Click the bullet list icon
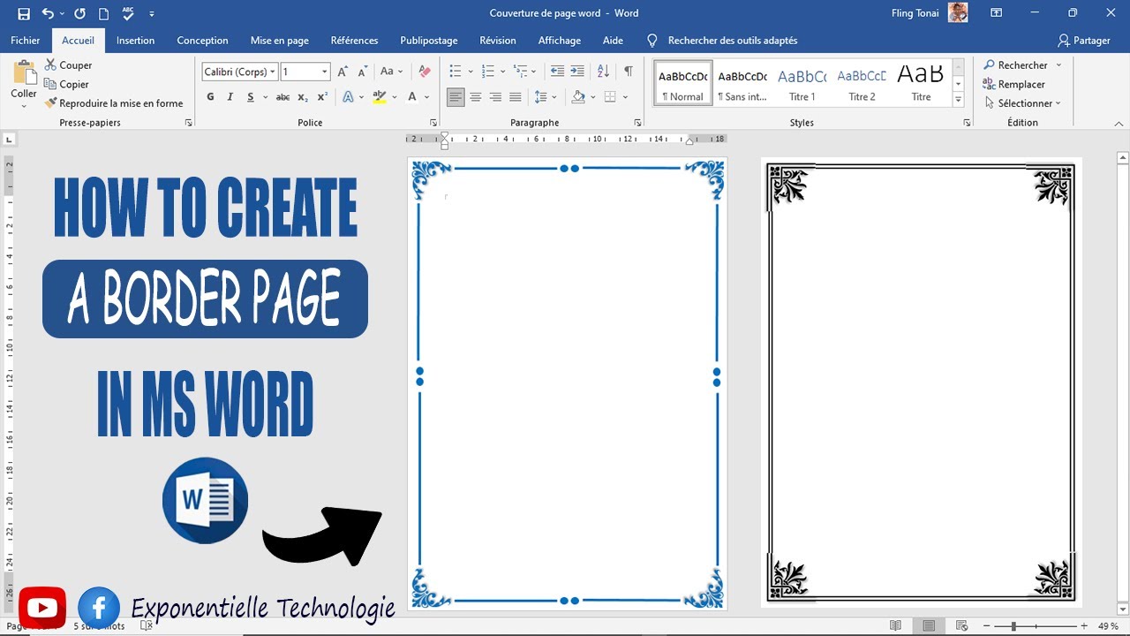This screenshot has width=1130, height=636. point(456,72)
